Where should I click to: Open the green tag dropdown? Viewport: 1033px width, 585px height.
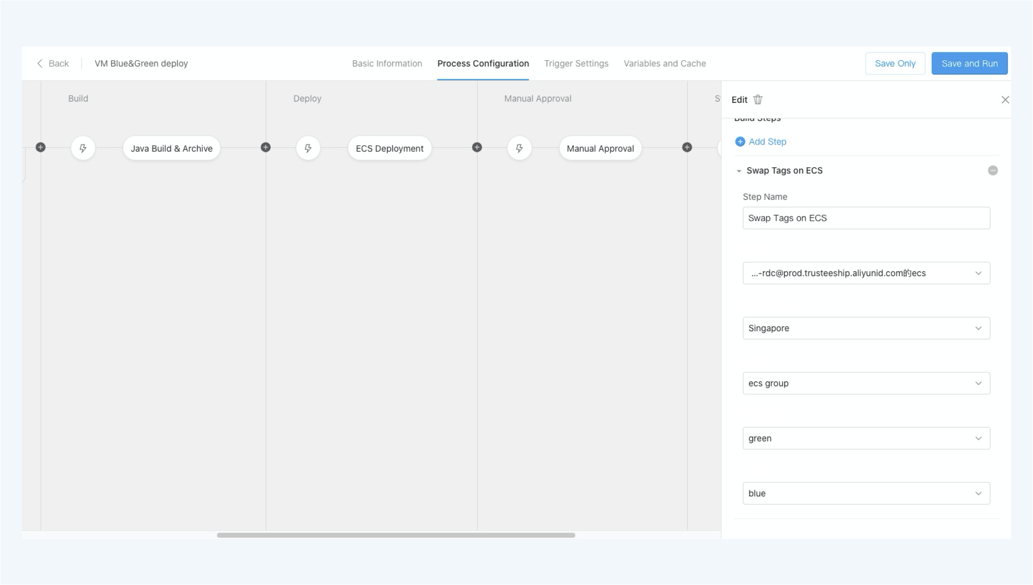click(866, 438)
